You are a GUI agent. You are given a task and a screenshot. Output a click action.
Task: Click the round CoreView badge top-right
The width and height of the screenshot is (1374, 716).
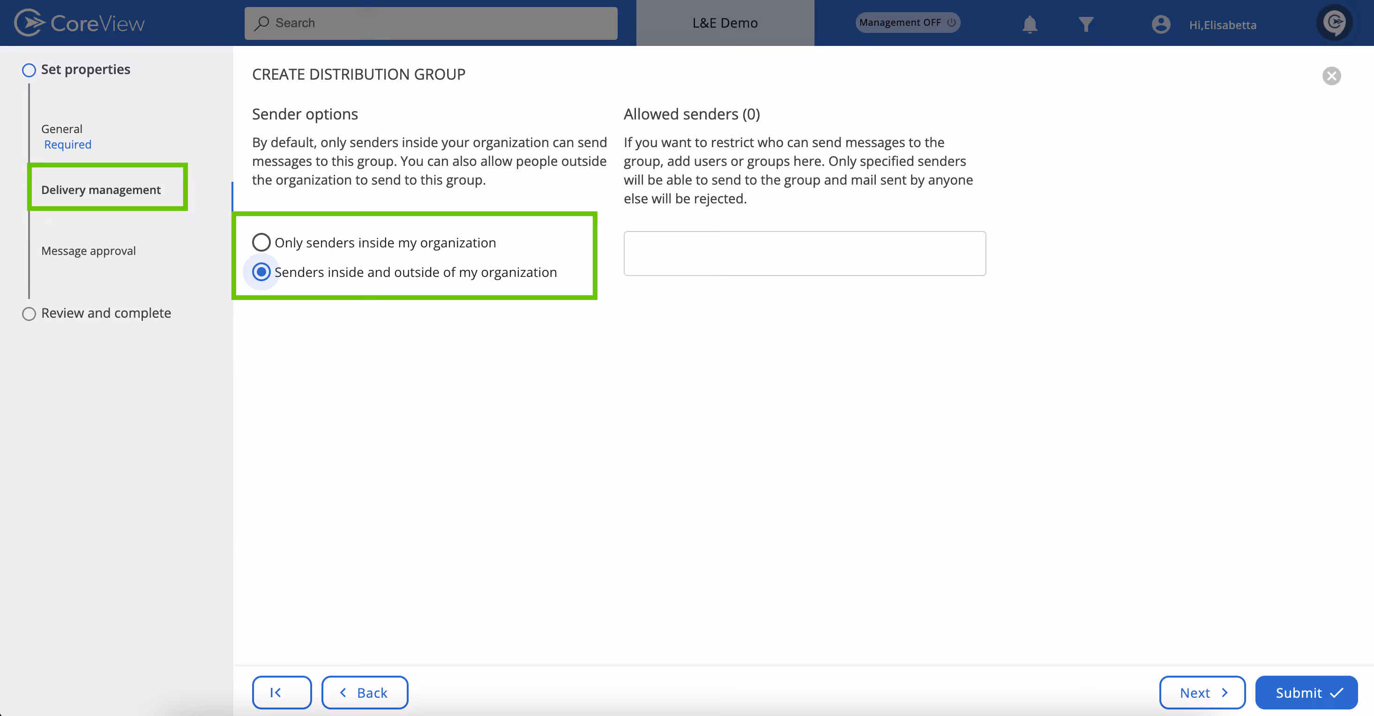1335,22
